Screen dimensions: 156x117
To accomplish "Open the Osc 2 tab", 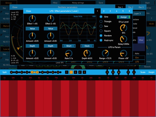I will click(x=131, y=7).
